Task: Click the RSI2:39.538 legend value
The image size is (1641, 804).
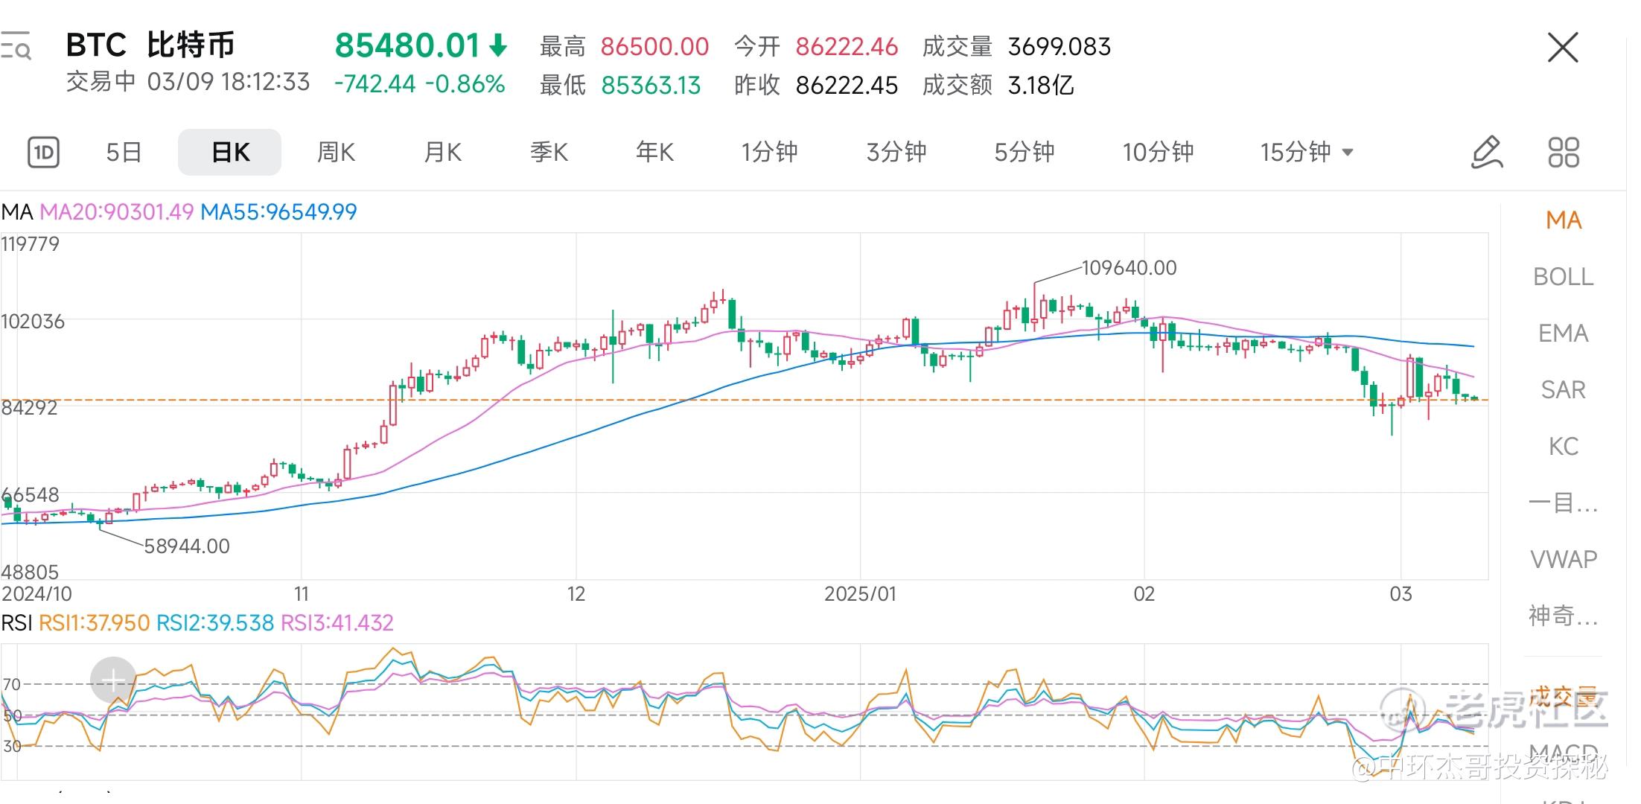Action: tap(215, 623)
